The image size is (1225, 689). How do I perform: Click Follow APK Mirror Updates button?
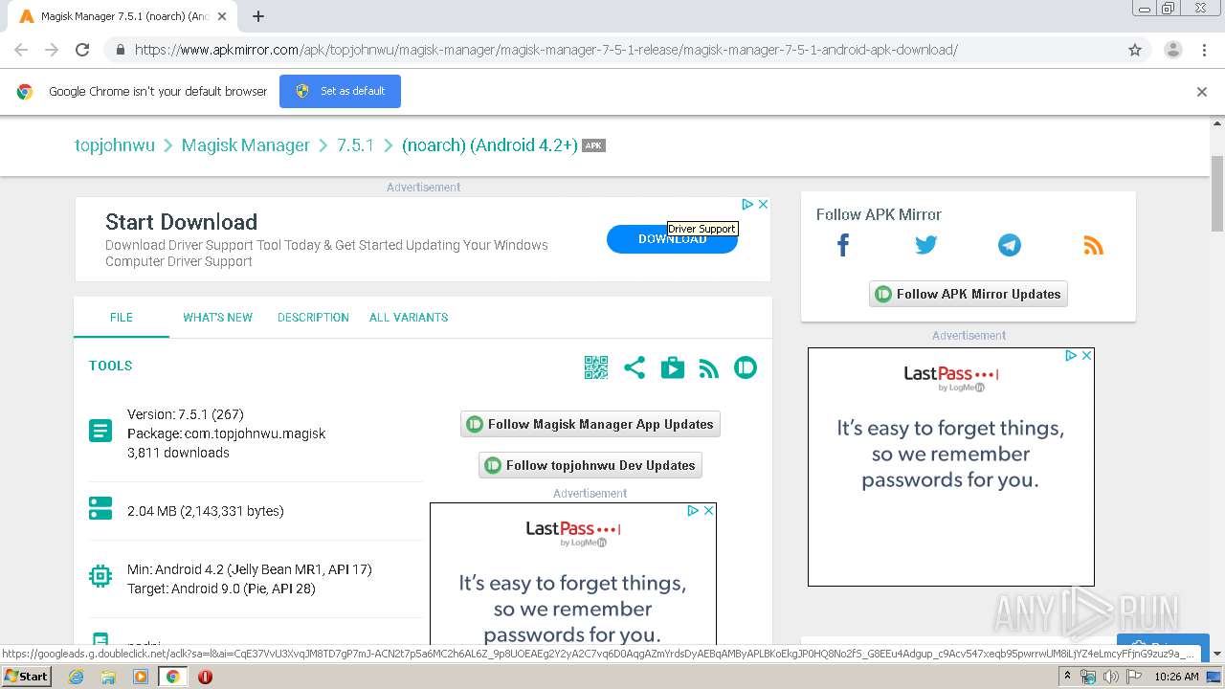point(968,294)
